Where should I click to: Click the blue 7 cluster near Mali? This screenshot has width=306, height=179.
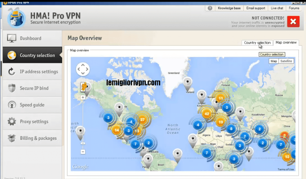(x=206, y=153)
